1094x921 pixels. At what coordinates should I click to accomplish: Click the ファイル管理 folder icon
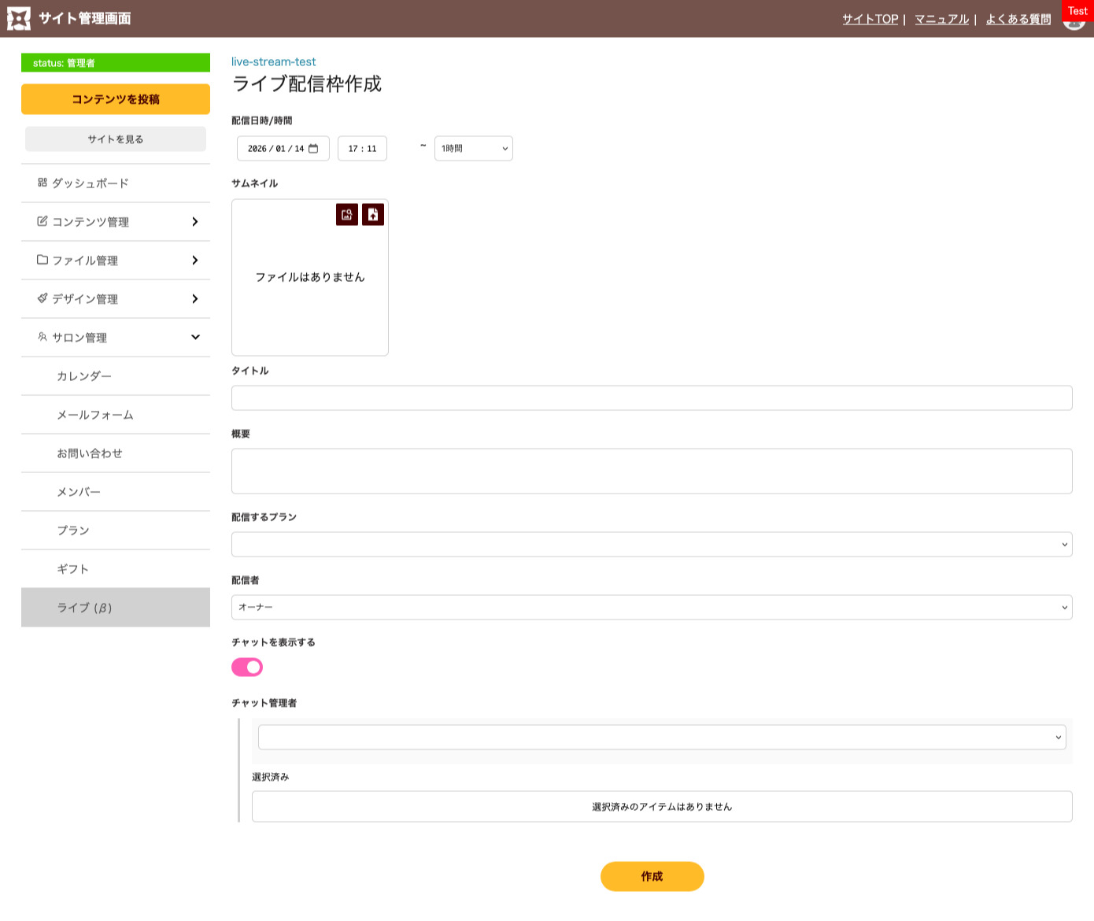(43, 260)
